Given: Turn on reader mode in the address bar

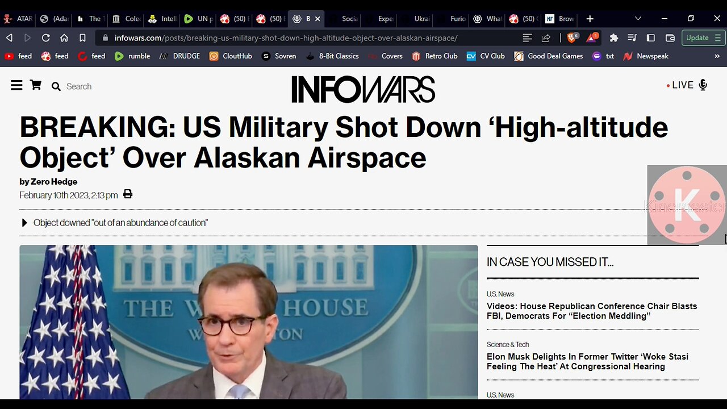Looking at the screenshot, I should point(527,38).
